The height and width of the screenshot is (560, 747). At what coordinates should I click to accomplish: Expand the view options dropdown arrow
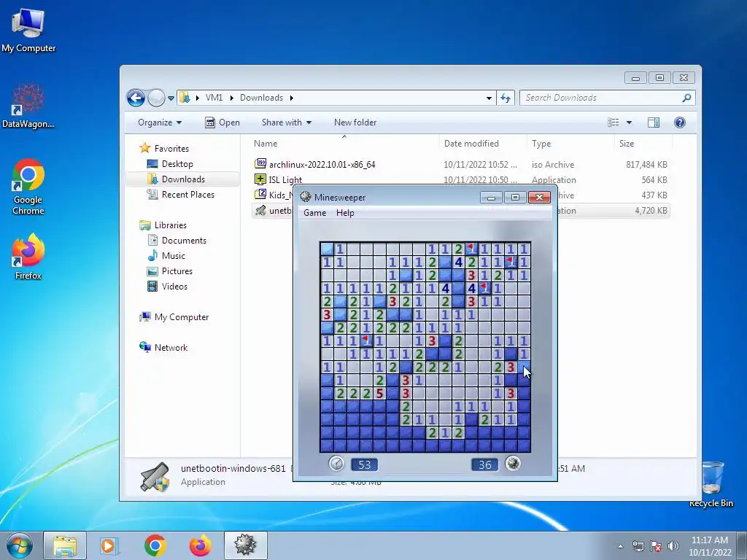point(629,122)
